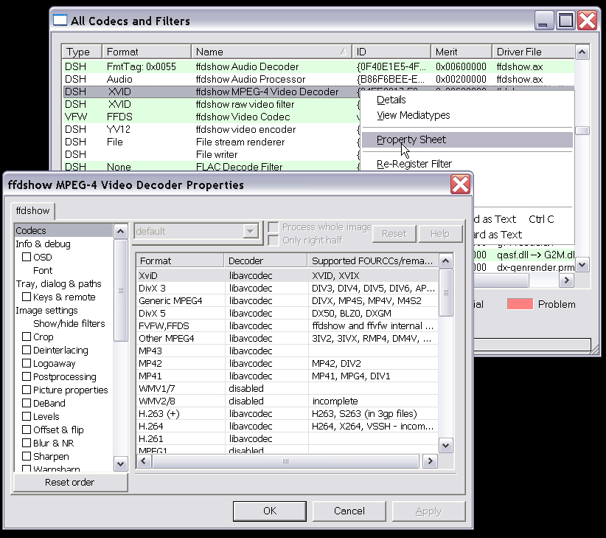Select the ffdshow Audio Decoder row

[x=318, y=66]
